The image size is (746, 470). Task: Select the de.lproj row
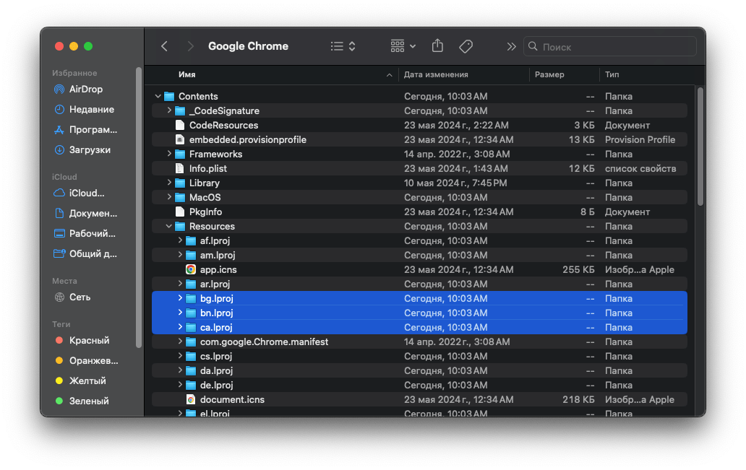[419, 385]
